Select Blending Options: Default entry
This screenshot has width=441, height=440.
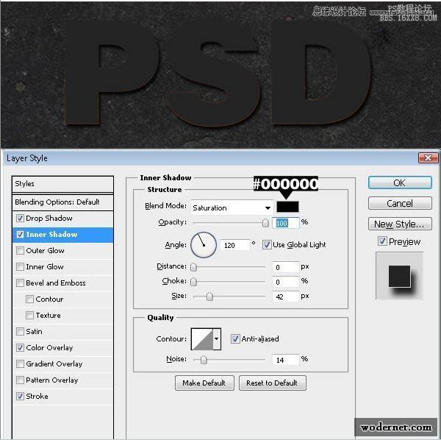62,202
